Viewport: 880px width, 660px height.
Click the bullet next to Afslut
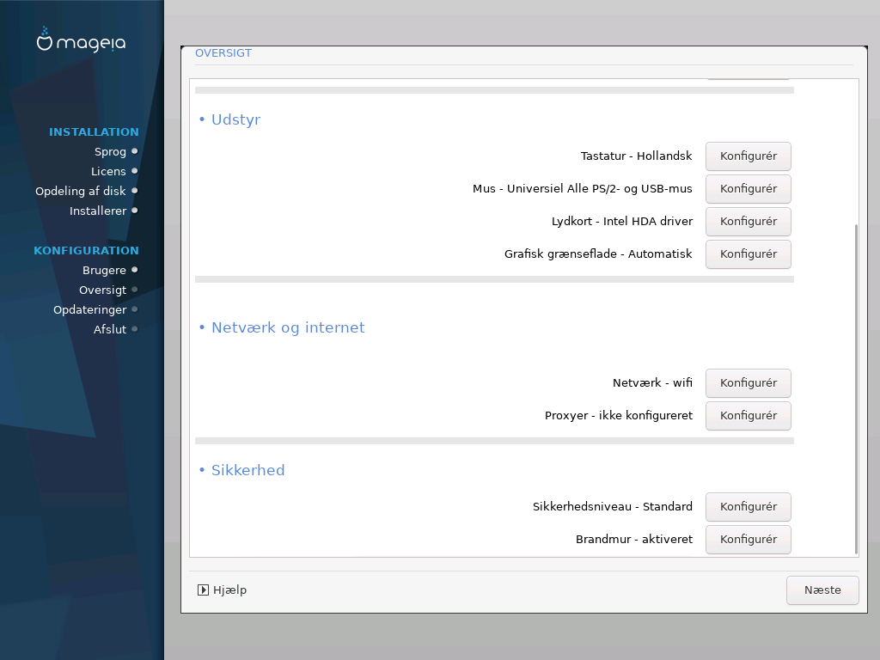pos(135,329)
